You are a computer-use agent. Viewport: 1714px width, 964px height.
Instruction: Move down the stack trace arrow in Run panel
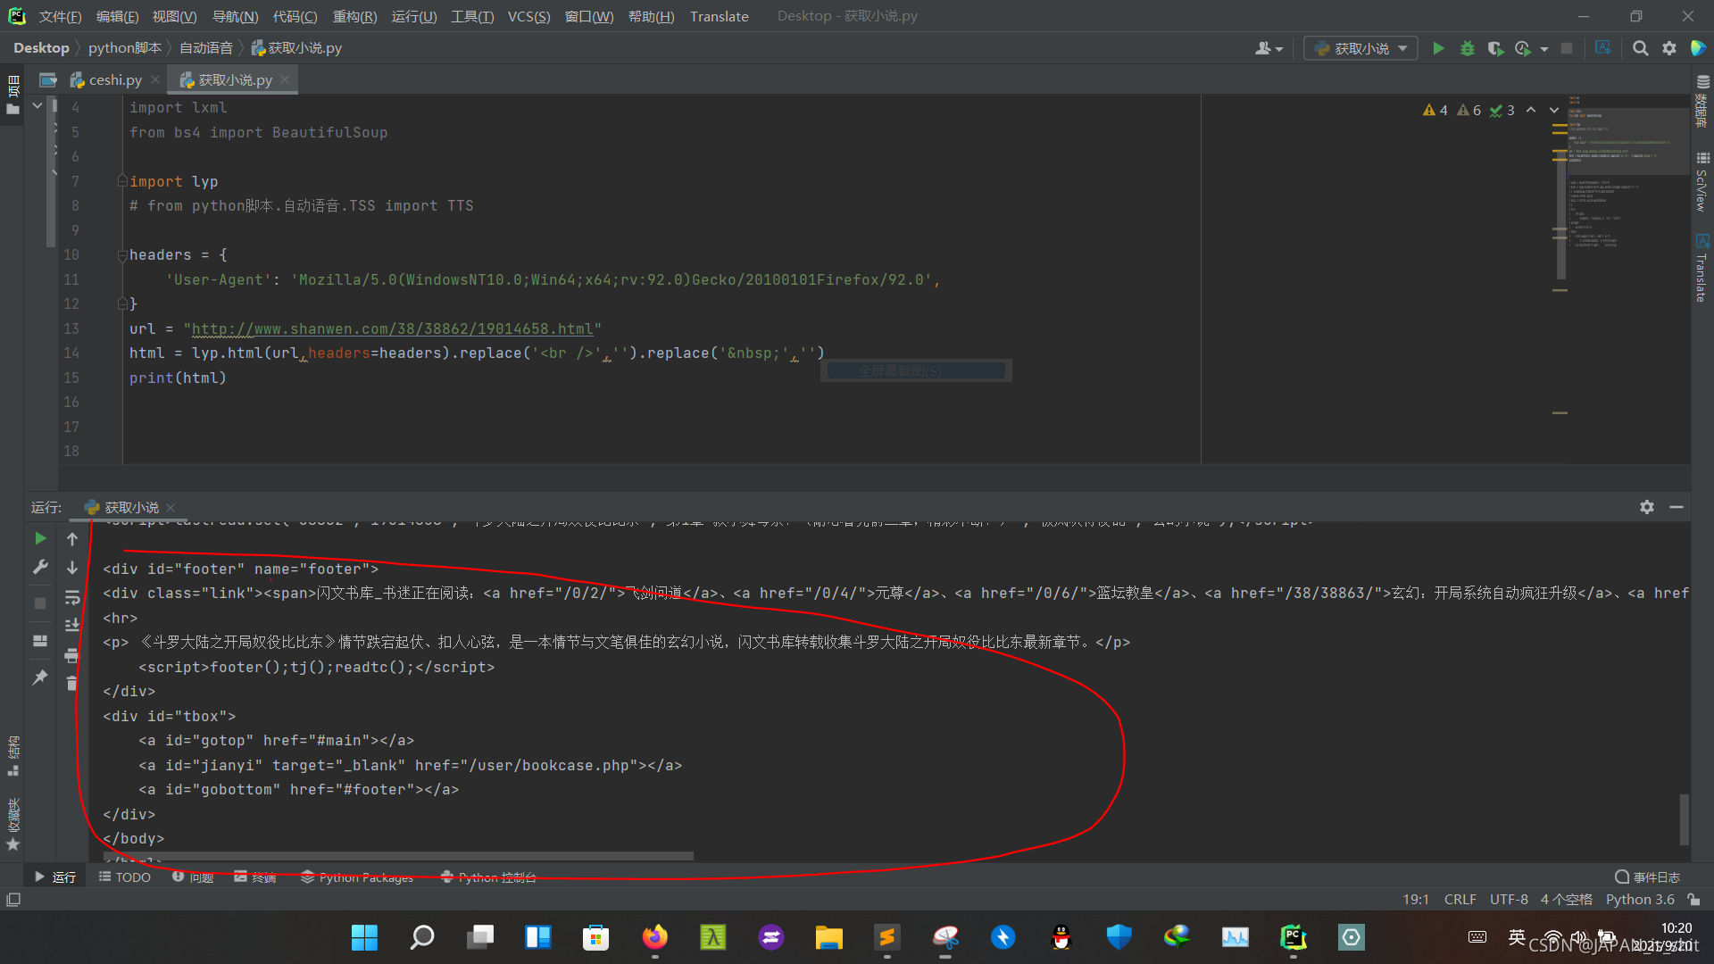coord(72,567)
